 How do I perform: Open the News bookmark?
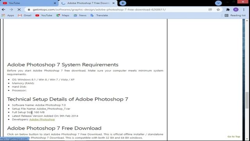pyautogui.click(x=80, y=15)
